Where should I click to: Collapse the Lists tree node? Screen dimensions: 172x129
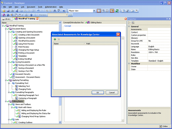(x=9, y=119)
